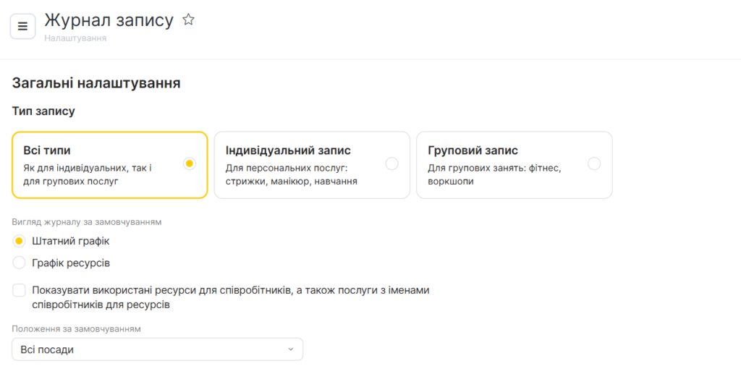Mark Журнал запису as favorite with star
Screen dimensions: 741x374
pyautogui.click(x=188, y=20)
